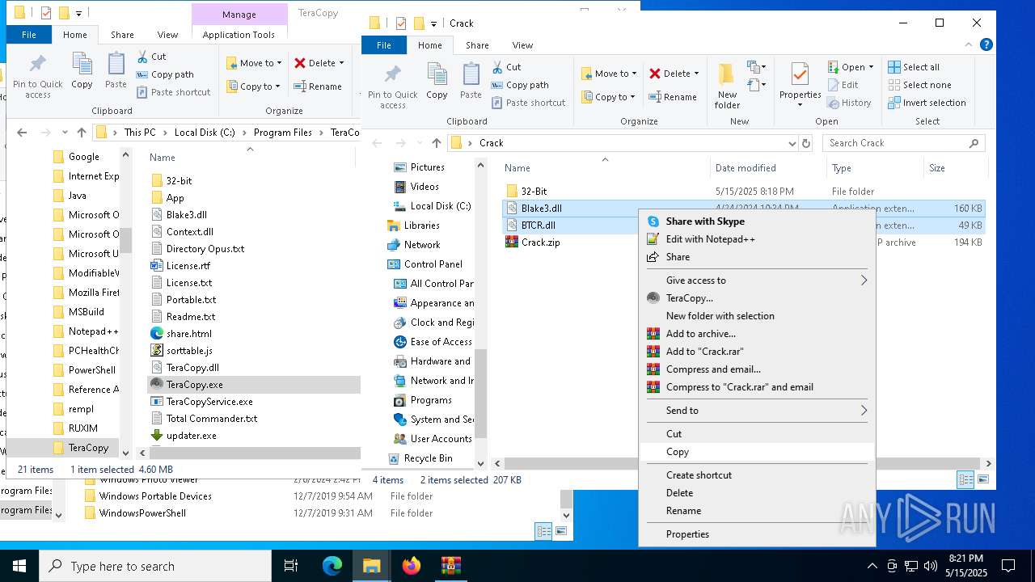
Task: Open Edit with Notepad++ from context menu
Action: click(x=710, y=239)
